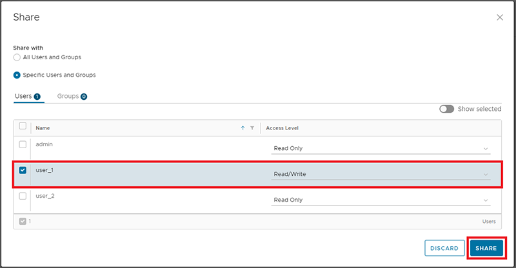Click the Users count badge icon
516x268 pixels.
coord(37,97)
